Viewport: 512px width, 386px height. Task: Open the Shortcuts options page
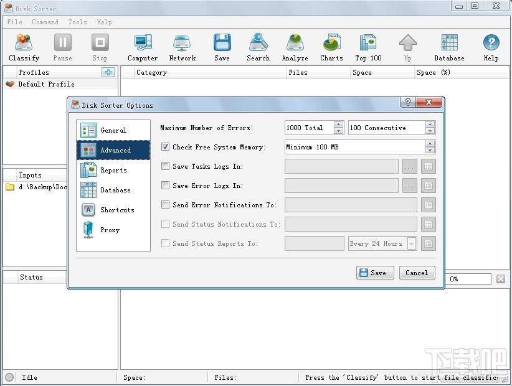113,210
